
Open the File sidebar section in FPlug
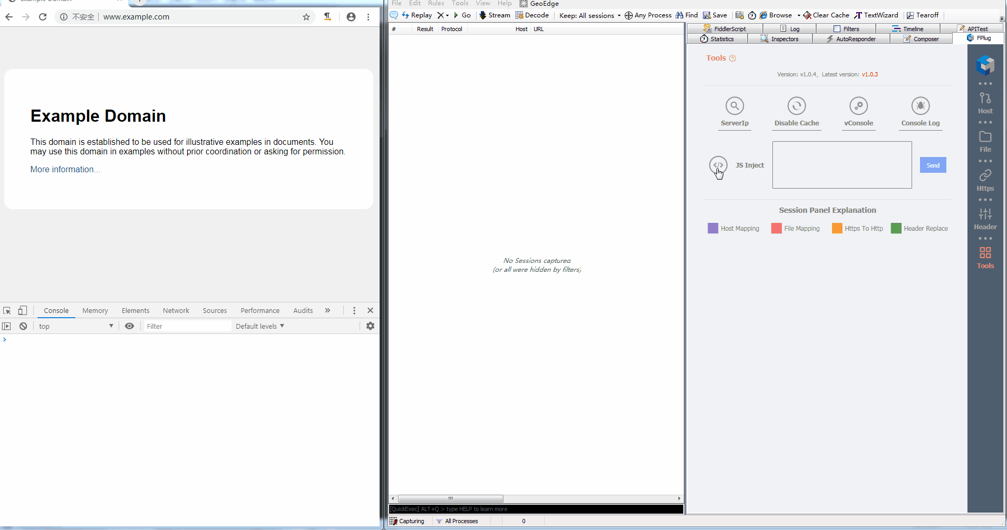click(985, 142)
